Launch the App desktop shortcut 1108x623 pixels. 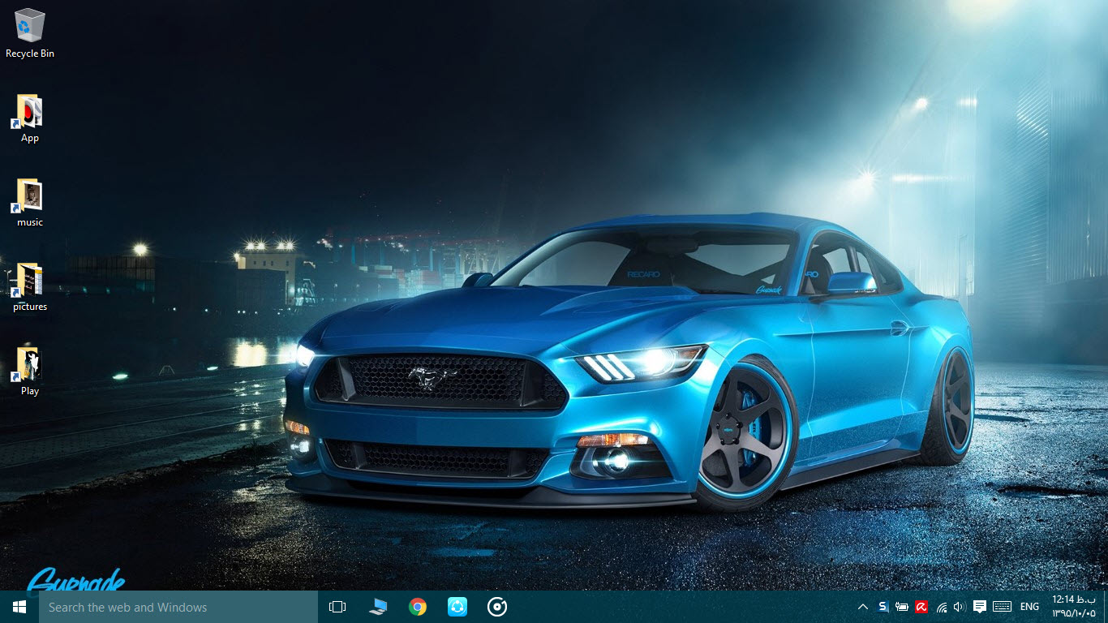[x=28, y=114]
